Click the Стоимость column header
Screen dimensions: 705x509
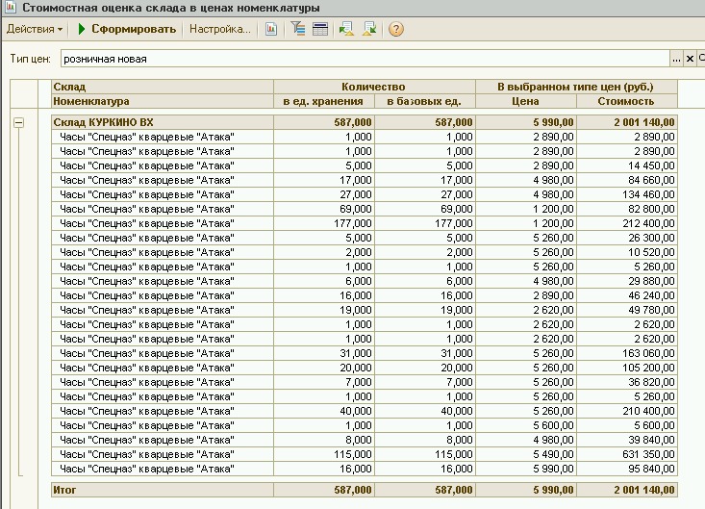pyautogui.click(x=627, y=101)
